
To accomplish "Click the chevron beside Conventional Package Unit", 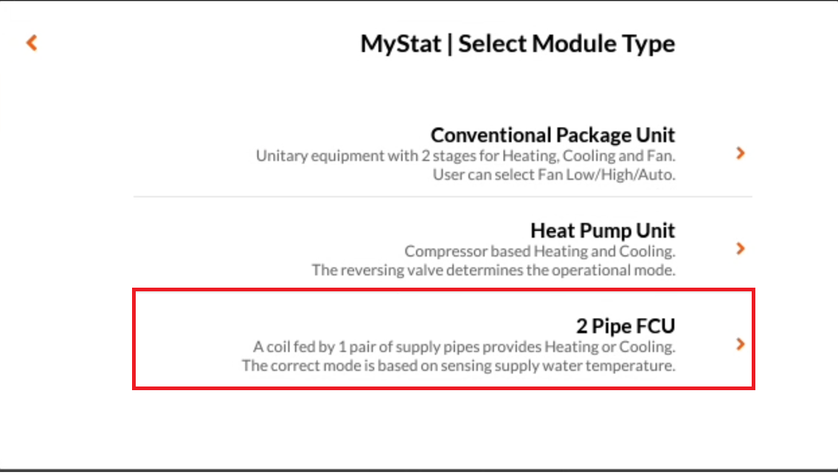I will [741, 153].
